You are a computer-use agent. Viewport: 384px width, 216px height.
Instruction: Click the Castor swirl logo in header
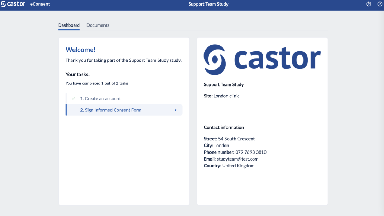(x=3, y=4)
